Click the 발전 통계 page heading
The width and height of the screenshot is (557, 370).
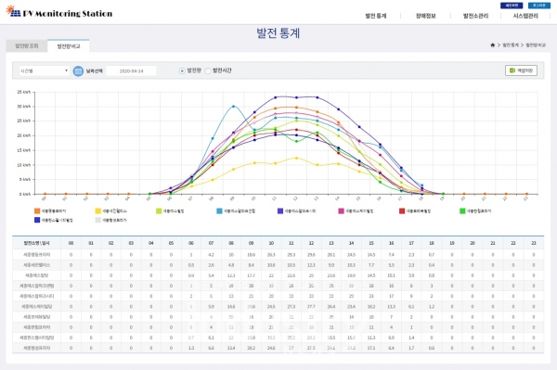coord(278,33)
